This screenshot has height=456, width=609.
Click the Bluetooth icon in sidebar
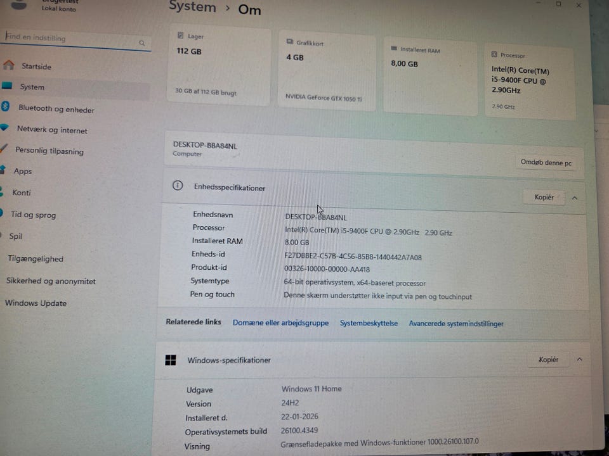click(6, 106)
